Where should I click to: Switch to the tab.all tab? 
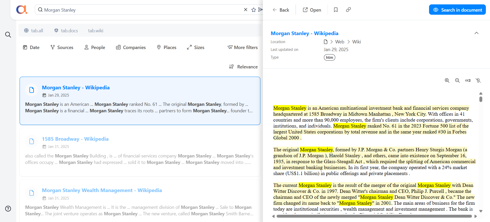pos(34,30)
